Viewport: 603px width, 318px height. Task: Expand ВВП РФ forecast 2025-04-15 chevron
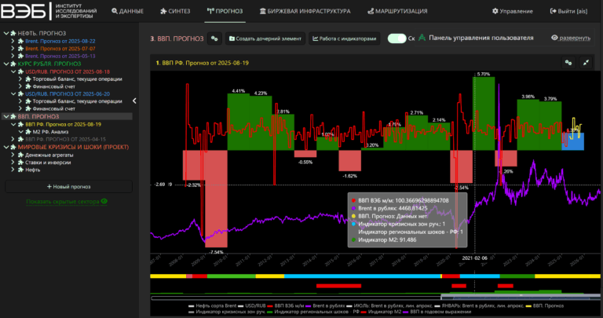click(x=13, y=139)
